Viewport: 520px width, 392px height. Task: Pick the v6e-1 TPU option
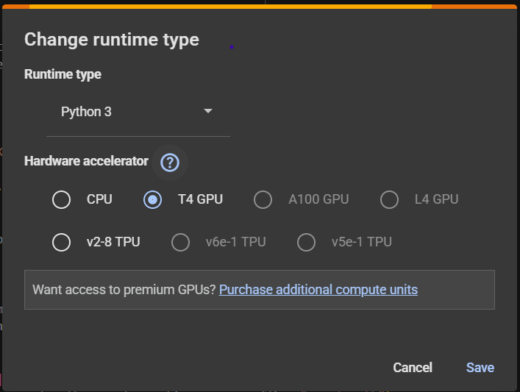tap(180, 242)
